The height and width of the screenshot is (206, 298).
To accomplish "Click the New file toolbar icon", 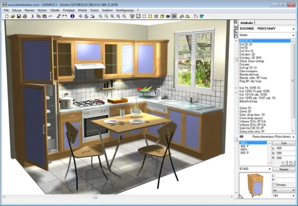I will click(7, 16).
